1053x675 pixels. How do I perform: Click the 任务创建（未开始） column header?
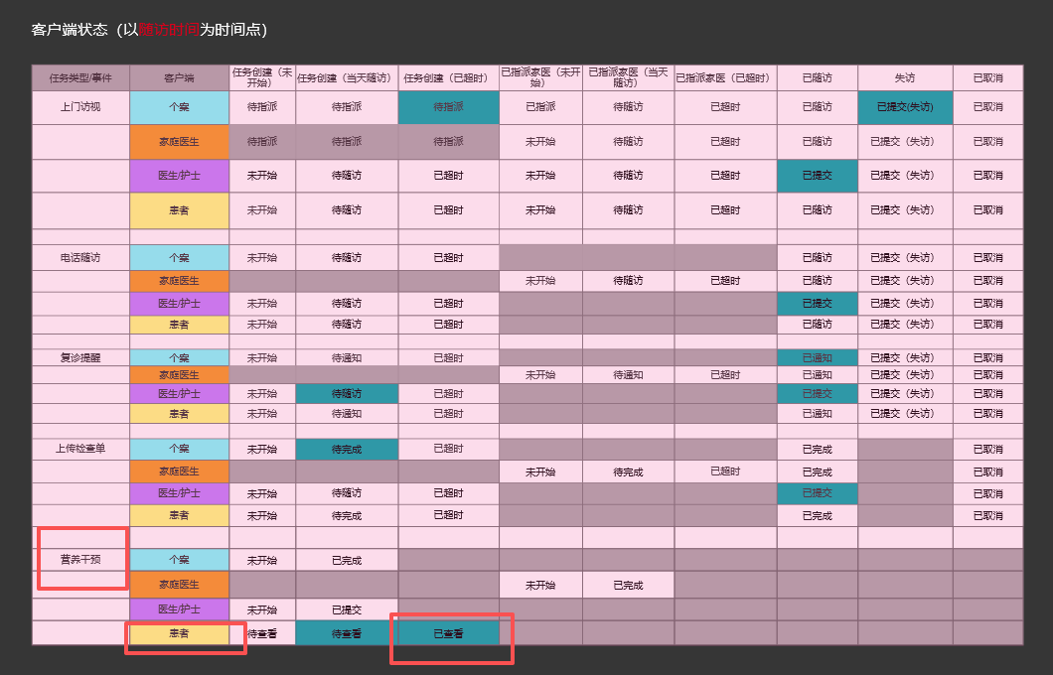(x=262, y=77)
